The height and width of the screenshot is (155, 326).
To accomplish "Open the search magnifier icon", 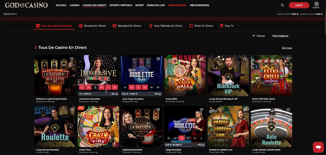I will tap(282, 5).
